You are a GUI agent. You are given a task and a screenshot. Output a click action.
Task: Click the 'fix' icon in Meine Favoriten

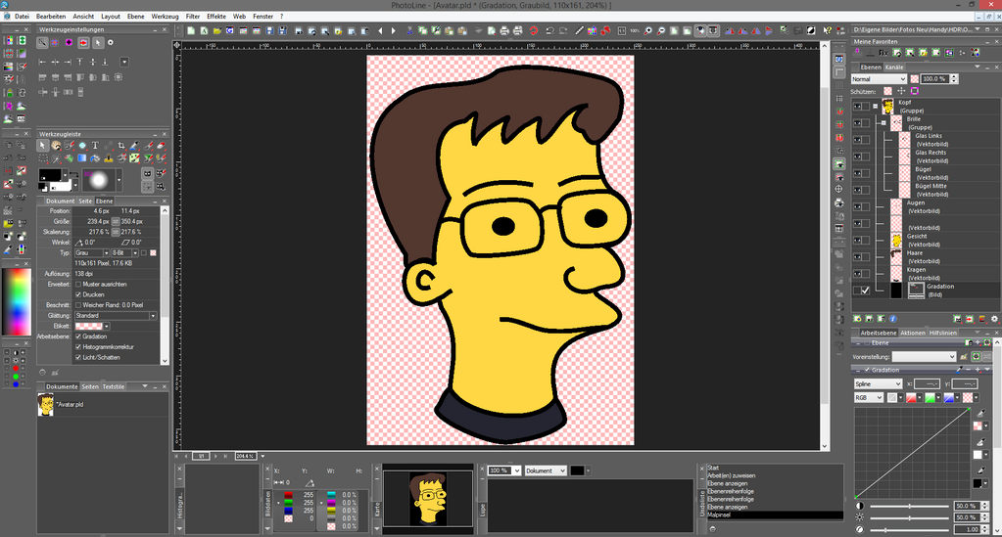point(883,53)
